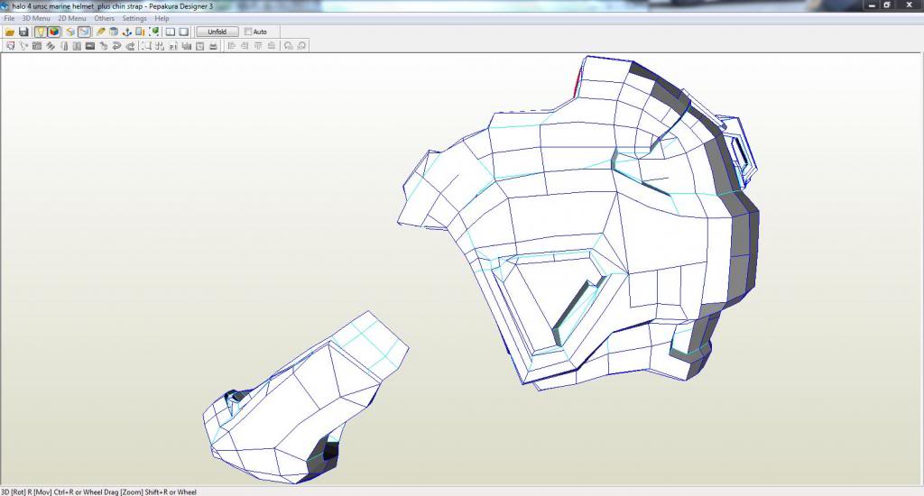The height and width of the screenshot is (496, 924).
Task: Click the disabled align right icon
Action: 245,45
